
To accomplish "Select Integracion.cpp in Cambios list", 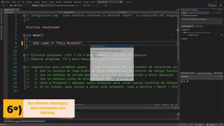I will click(x=193, y=35).
